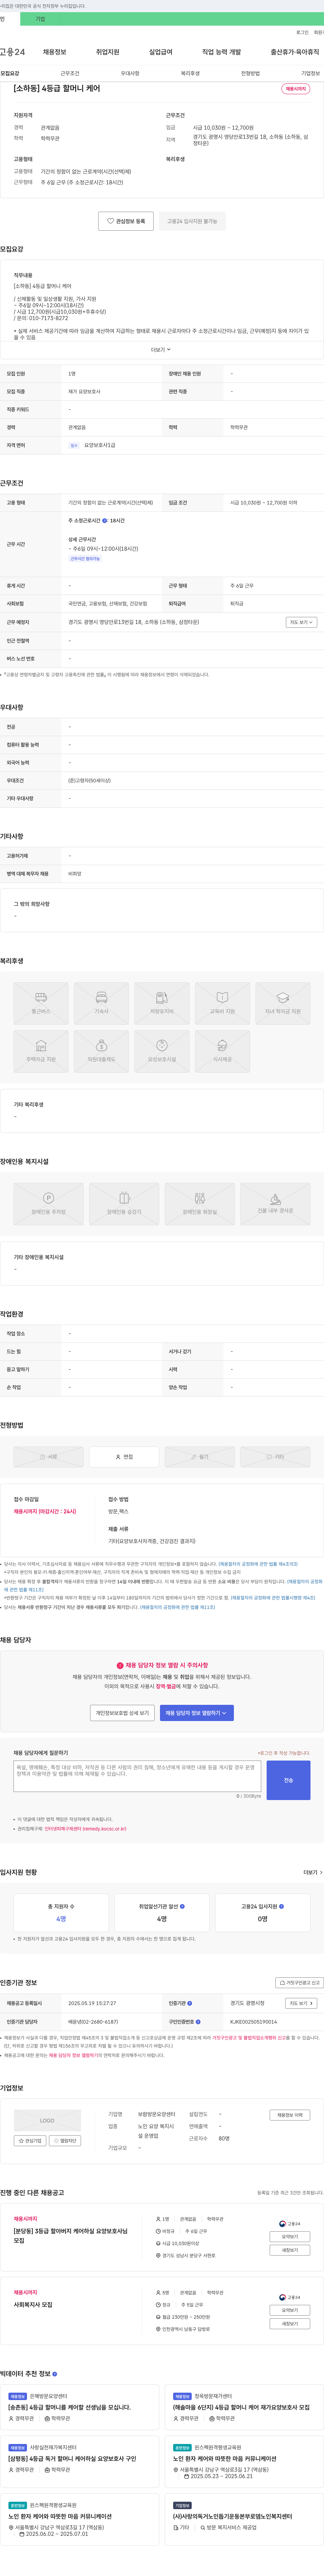324x2576 pixels.
Task: Click the 차량유지비 benefit icon
Action: click(162, 1003)
